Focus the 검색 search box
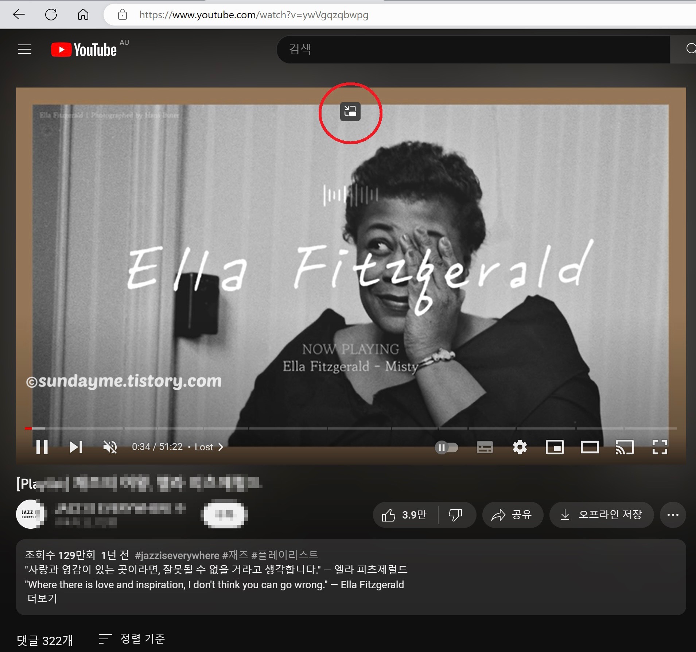Image resolution: width=696 pixels, height=652 pixels. tap(473, 49)
